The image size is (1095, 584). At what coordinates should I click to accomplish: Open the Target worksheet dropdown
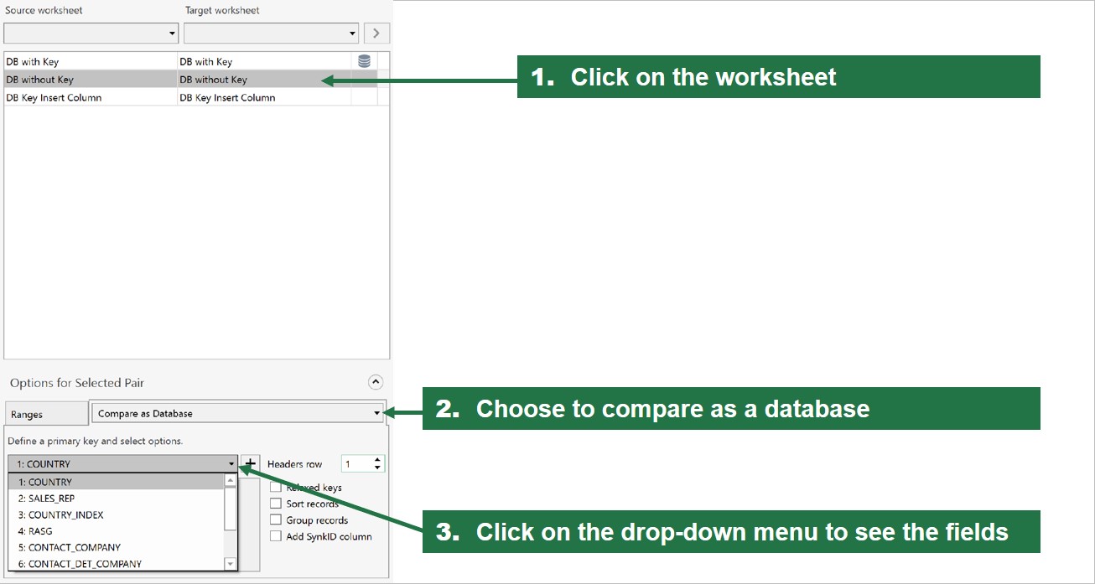[x=272, y=34]
